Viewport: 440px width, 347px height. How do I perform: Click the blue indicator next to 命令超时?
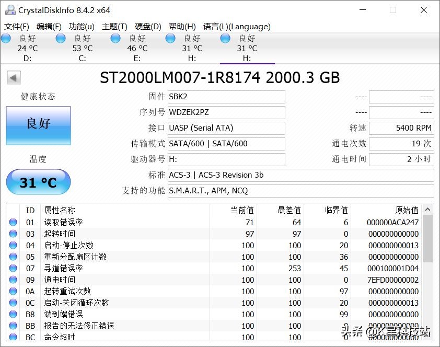(x=14, y=337)
